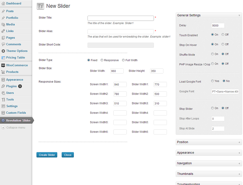Screen dimensions: 243x185
Task: Click the Slider Title text field
Action: pyautogui.click(x=120, y=18)
